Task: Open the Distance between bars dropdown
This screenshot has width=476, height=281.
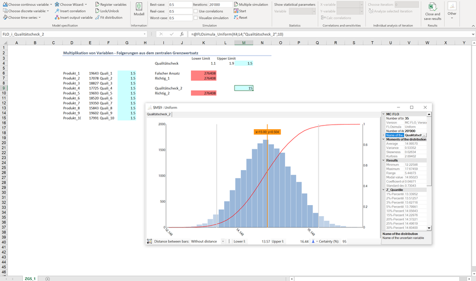Action: (223, 242)
